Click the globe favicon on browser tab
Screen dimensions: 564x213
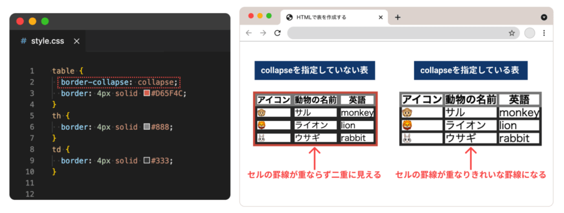[289, 17]
